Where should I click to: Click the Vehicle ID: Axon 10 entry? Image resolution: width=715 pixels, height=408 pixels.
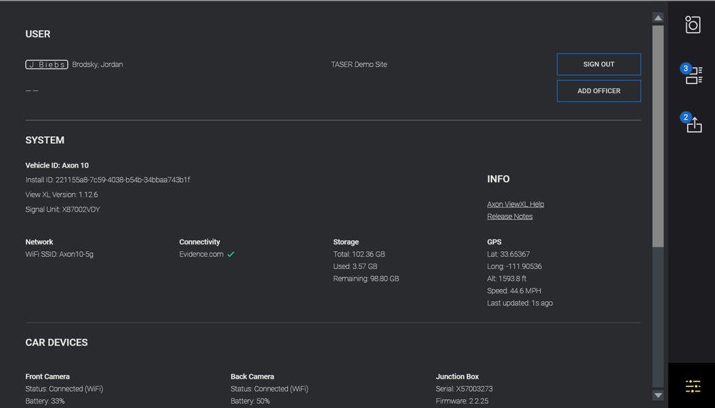coord(56,165)
